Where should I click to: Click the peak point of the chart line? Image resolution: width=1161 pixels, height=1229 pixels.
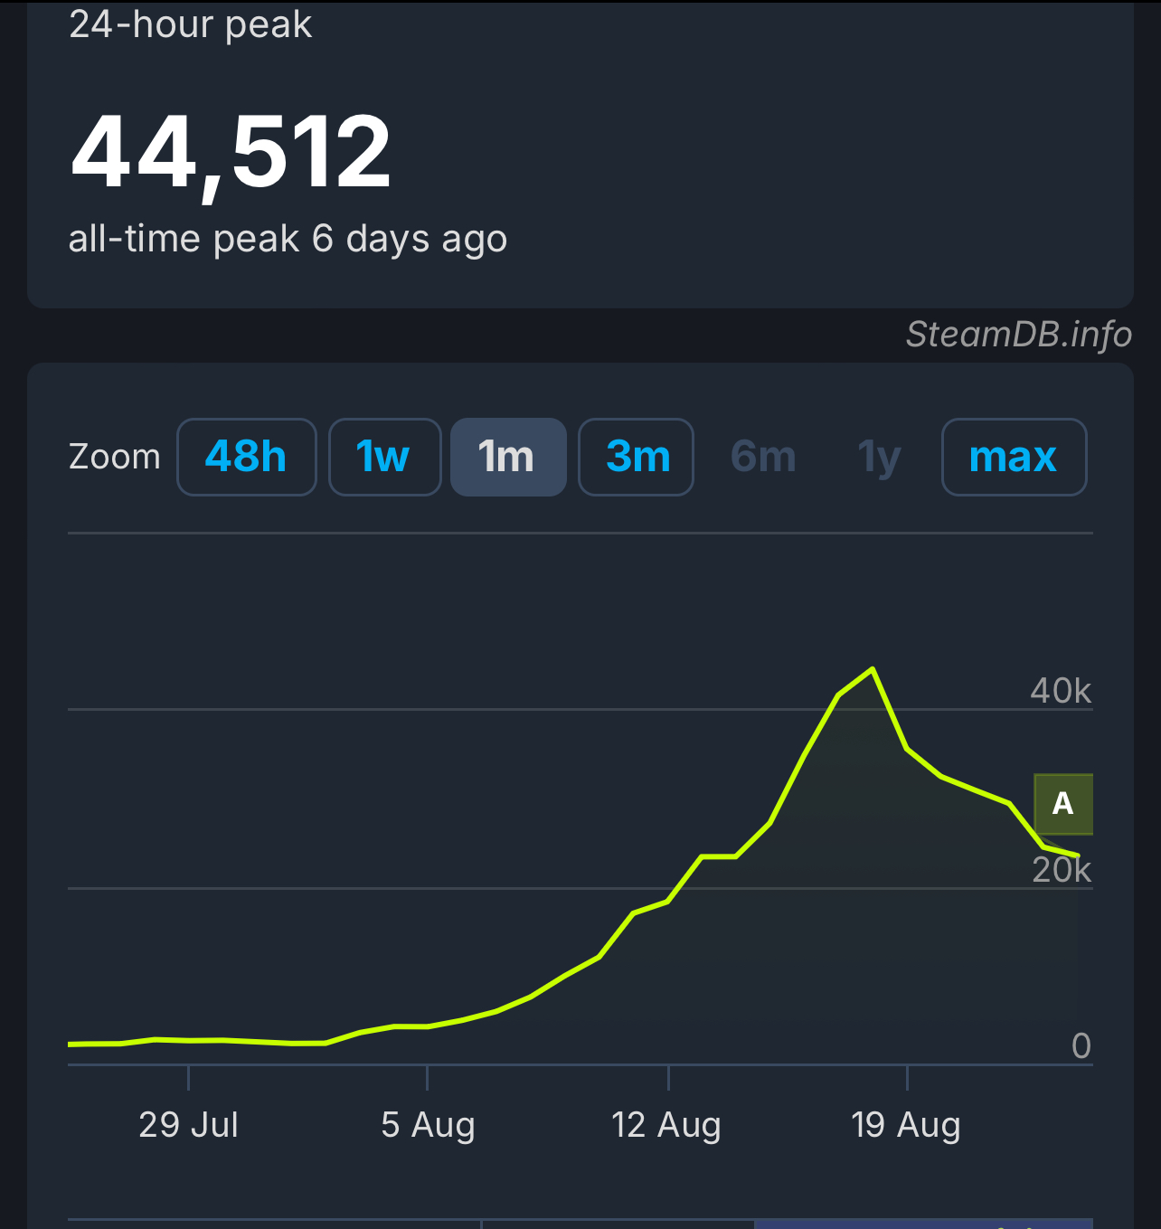click(872, 669)
